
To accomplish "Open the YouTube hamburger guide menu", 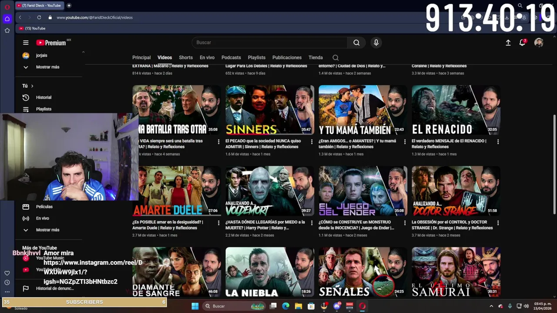I will point(26,43).
